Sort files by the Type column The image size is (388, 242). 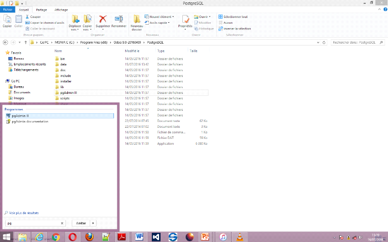[x=161, y=51]
